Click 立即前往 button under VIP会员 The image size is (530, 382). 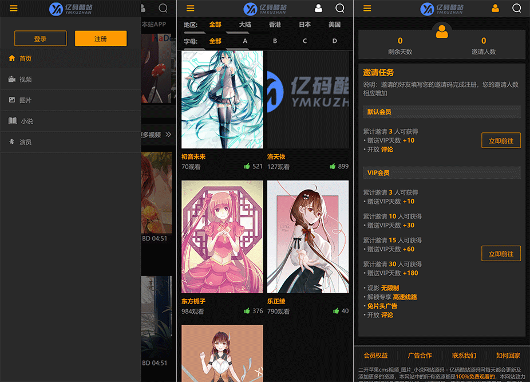click(501, 254)
